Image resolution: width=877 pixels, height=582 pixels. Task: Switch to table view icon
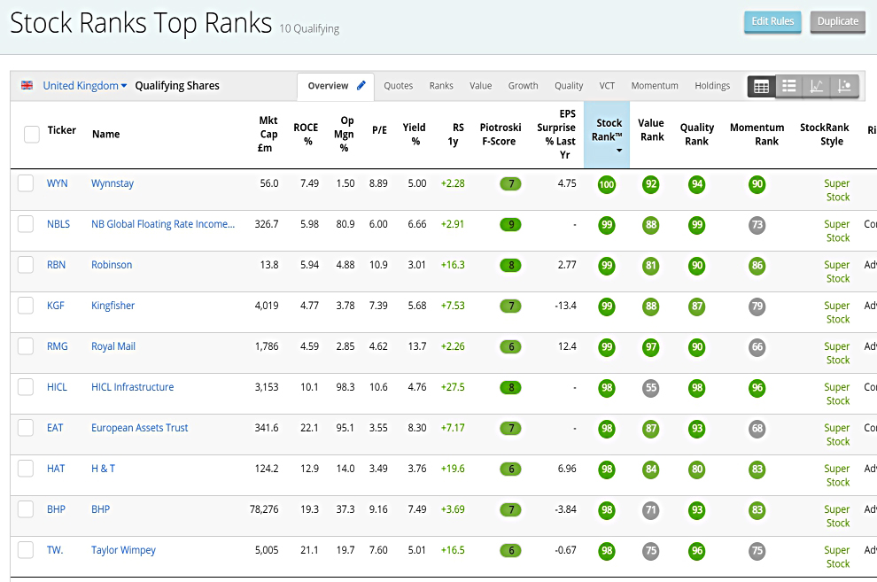pos(761,86)
